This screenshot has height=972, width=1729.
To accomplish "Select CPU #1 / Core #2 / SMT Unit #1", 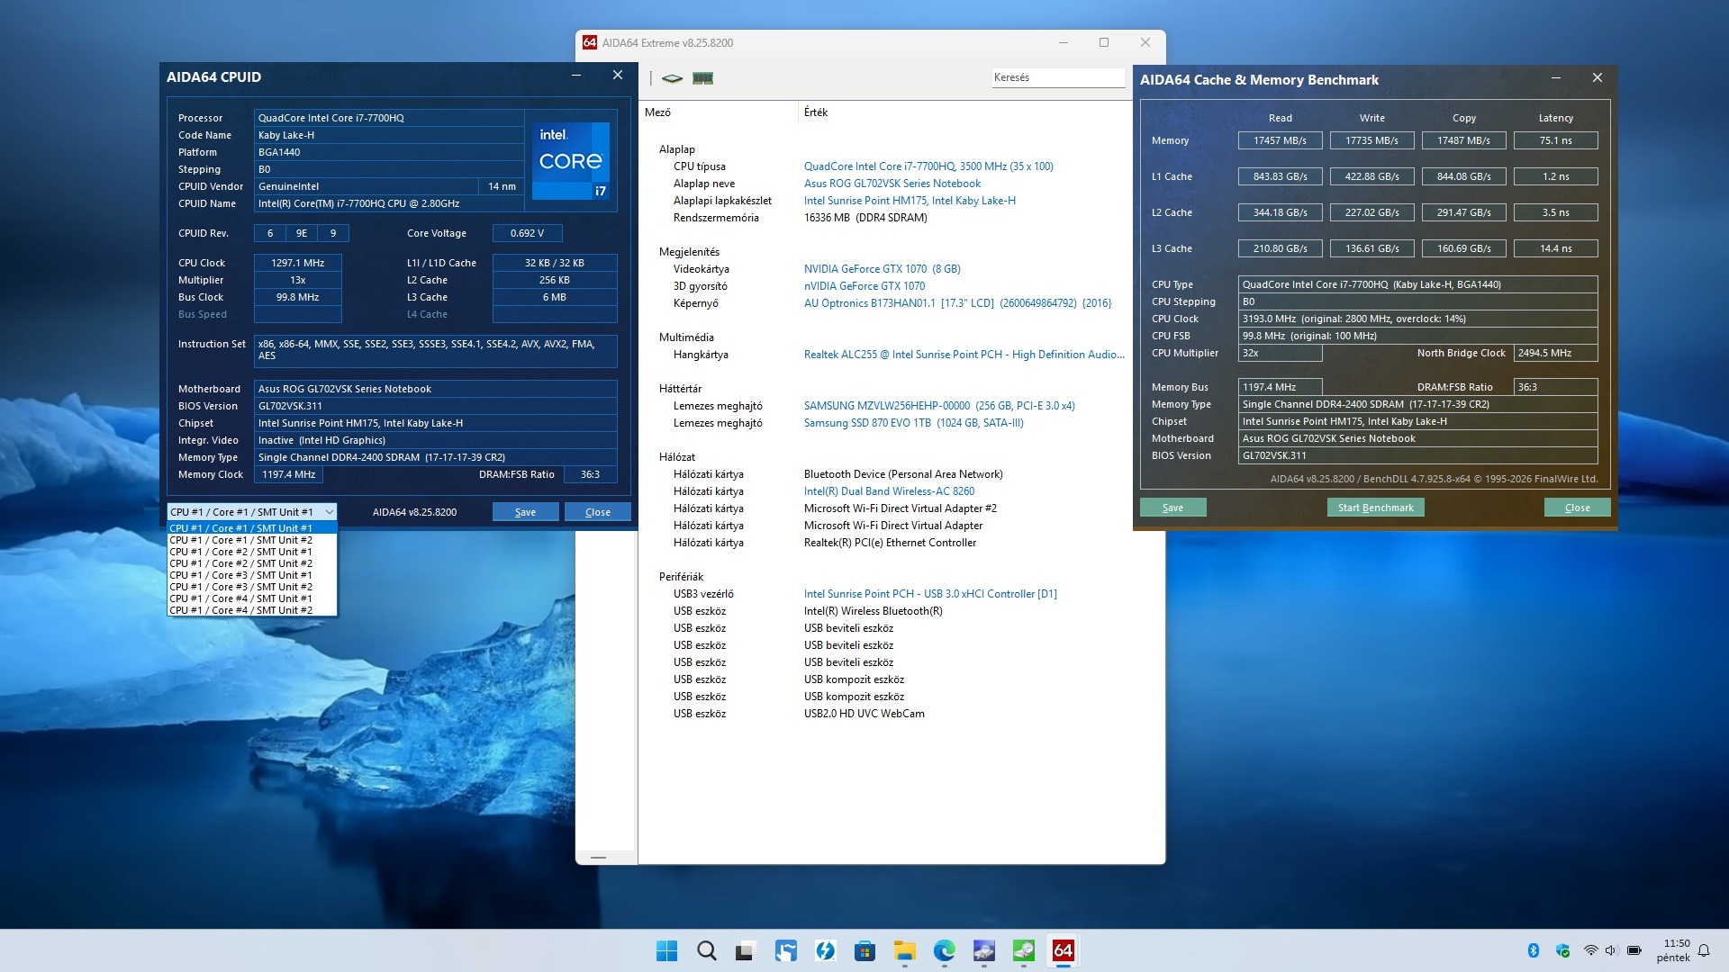I will point(240,552).
